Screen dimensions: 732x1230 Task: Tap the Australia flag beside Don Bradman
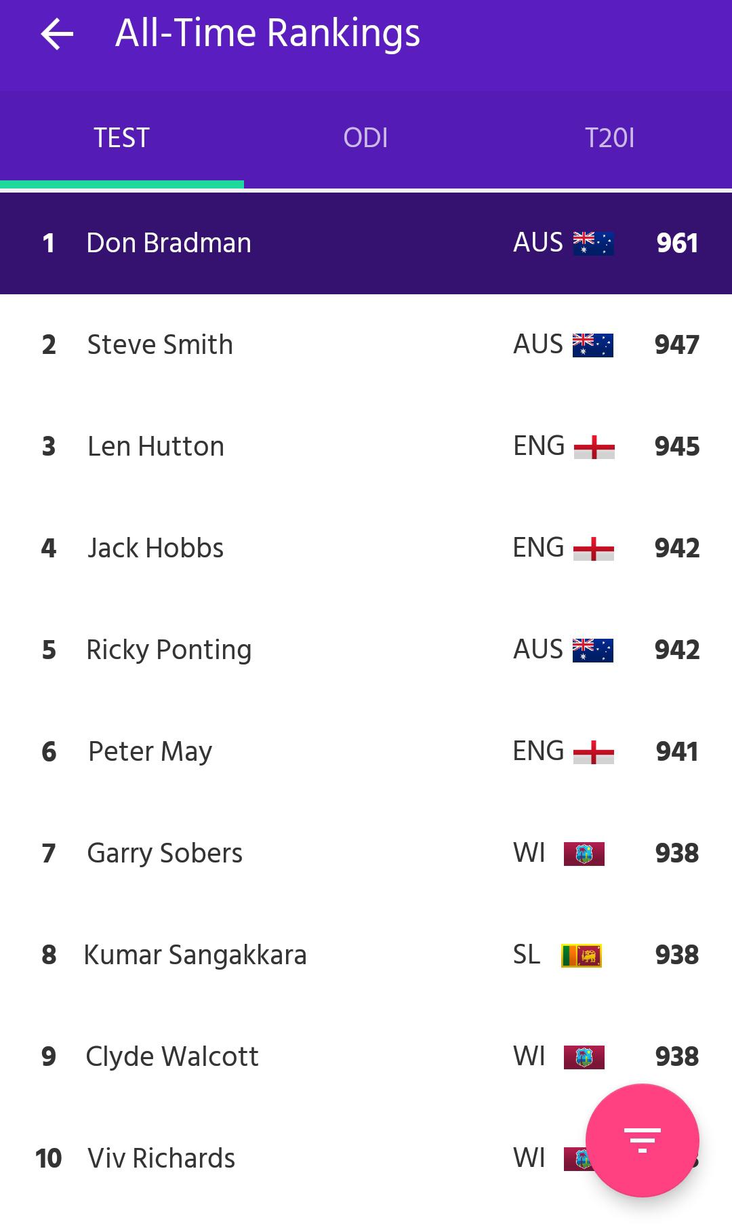click(x=593, y=243)
